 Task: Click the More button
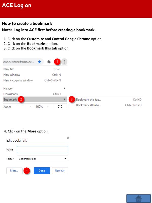[x=14, y=171]
